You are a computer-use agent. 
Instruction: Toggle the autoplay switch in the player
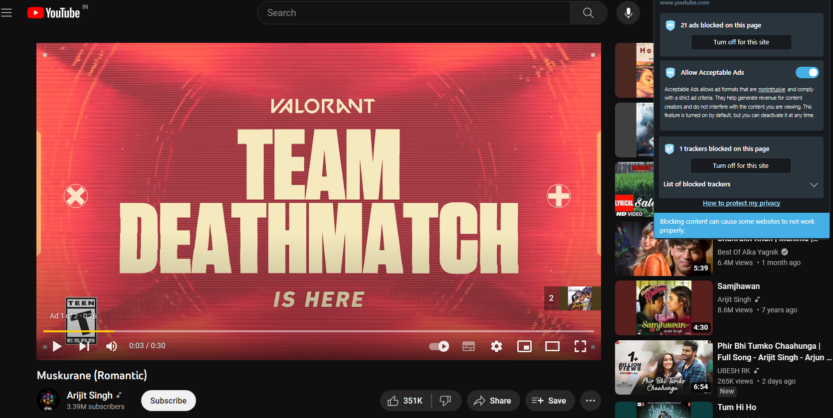pyautogui.click(x=439, y=346)
